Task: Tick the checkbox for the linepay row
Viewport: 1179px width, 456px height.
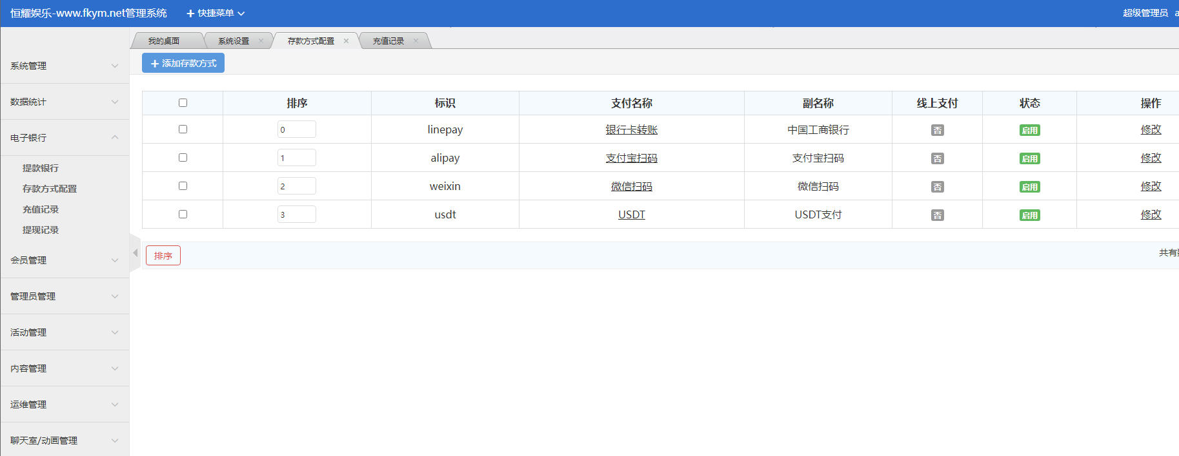Action: click(183, 129)
